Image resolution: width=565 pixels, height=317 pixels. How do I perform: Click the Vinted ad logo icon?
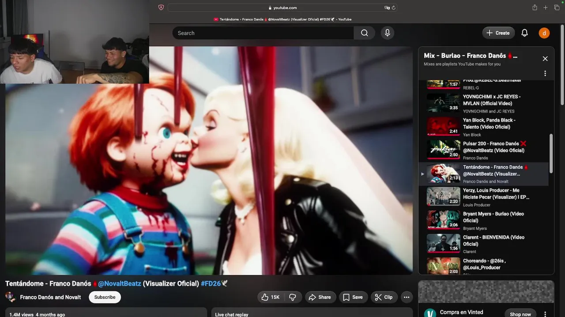[x=430, y=313]
